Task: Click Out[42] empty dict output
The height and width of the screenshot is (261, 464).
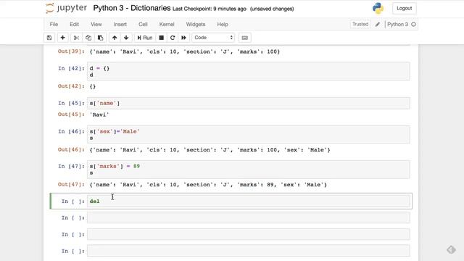Action: tap(93, 87)
